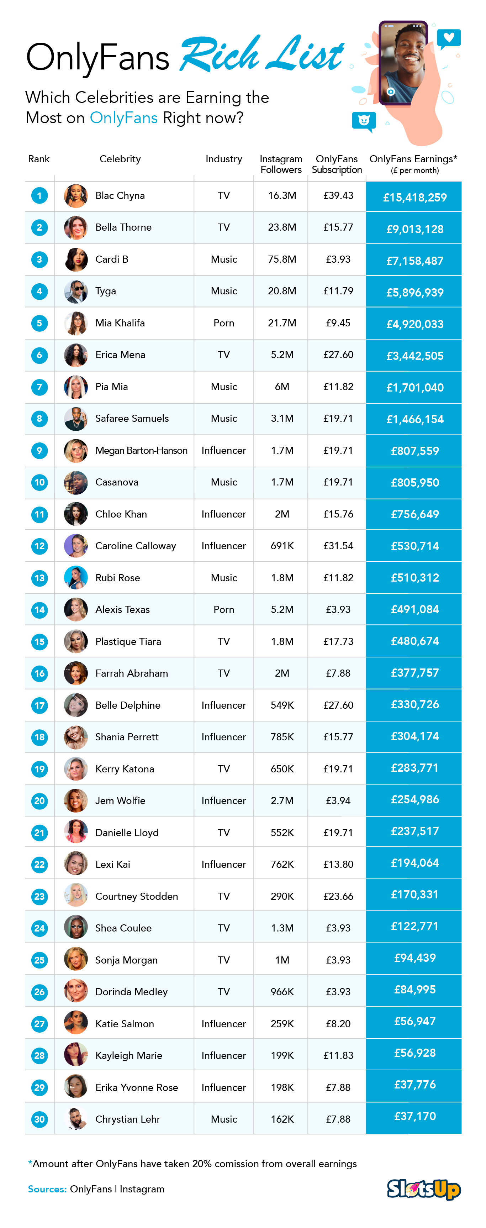486x1228 pixels.
Task: Click the camera icon on the phone illustration
Action: pyautogui.click(x=391, y=91)
